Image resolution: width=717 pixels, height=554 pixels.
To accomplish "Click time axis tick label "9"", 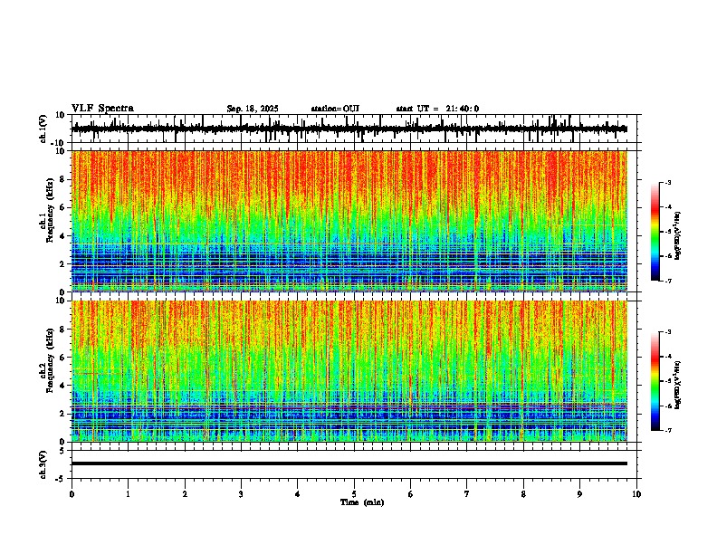I will [579, 494].
